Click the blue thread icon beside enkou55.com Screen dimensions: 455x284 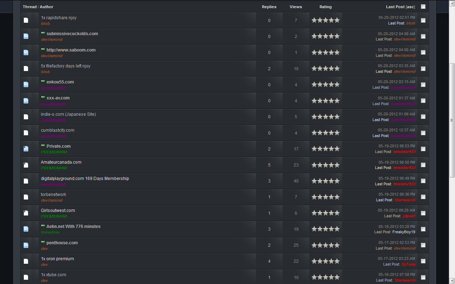point(26,84)
